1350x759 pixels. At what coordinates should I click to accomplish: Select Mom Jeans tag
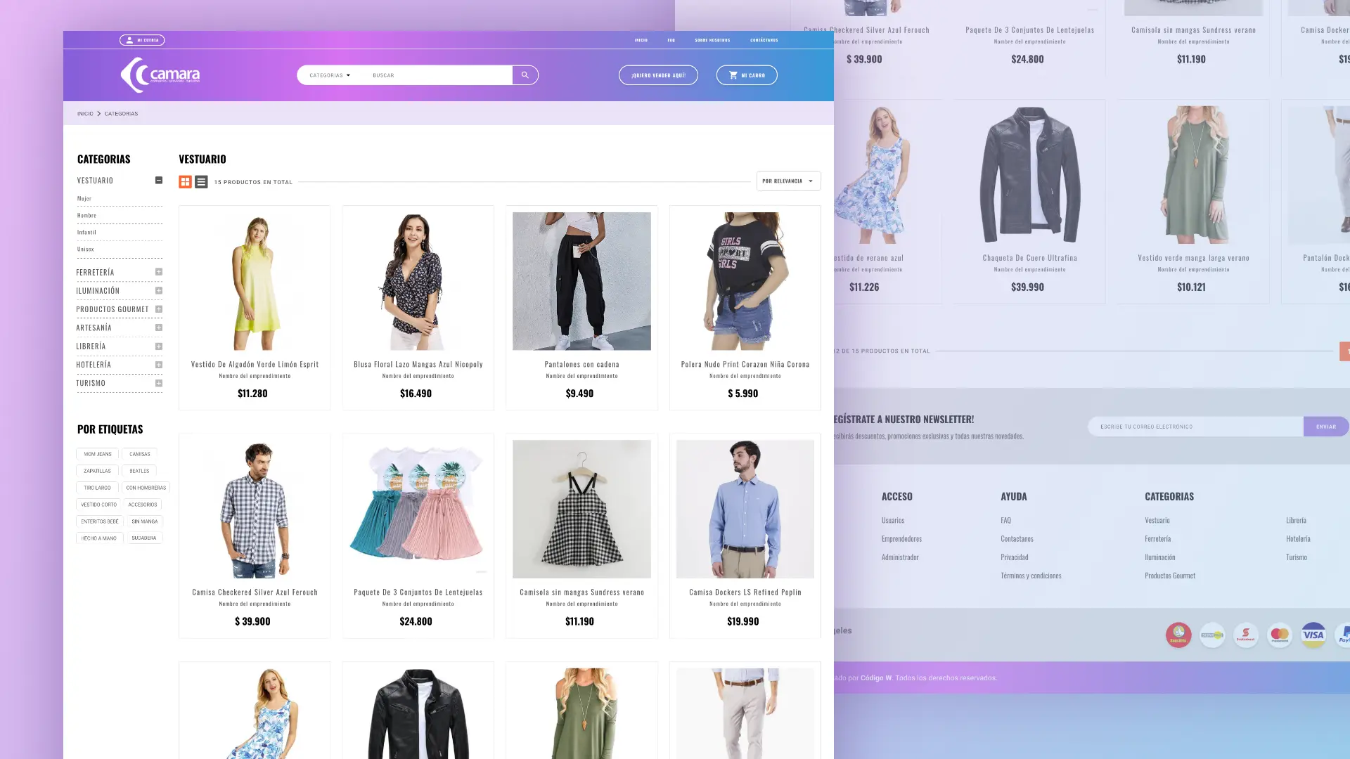pos(98,454)
